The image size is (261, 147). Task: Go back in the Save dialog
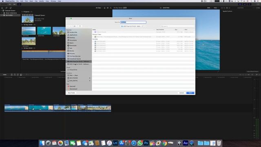click(68, 26)
